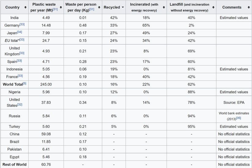Screen dimensions: 252x168
Task: Open reference 33 beside United Kingdom
Action: click(22, 53)
